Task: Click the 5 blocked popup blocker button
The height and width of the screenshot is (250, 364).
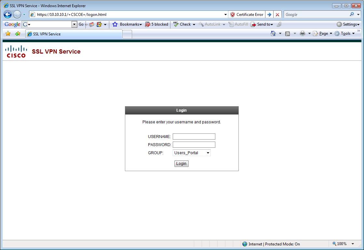Action: (156, 24)
